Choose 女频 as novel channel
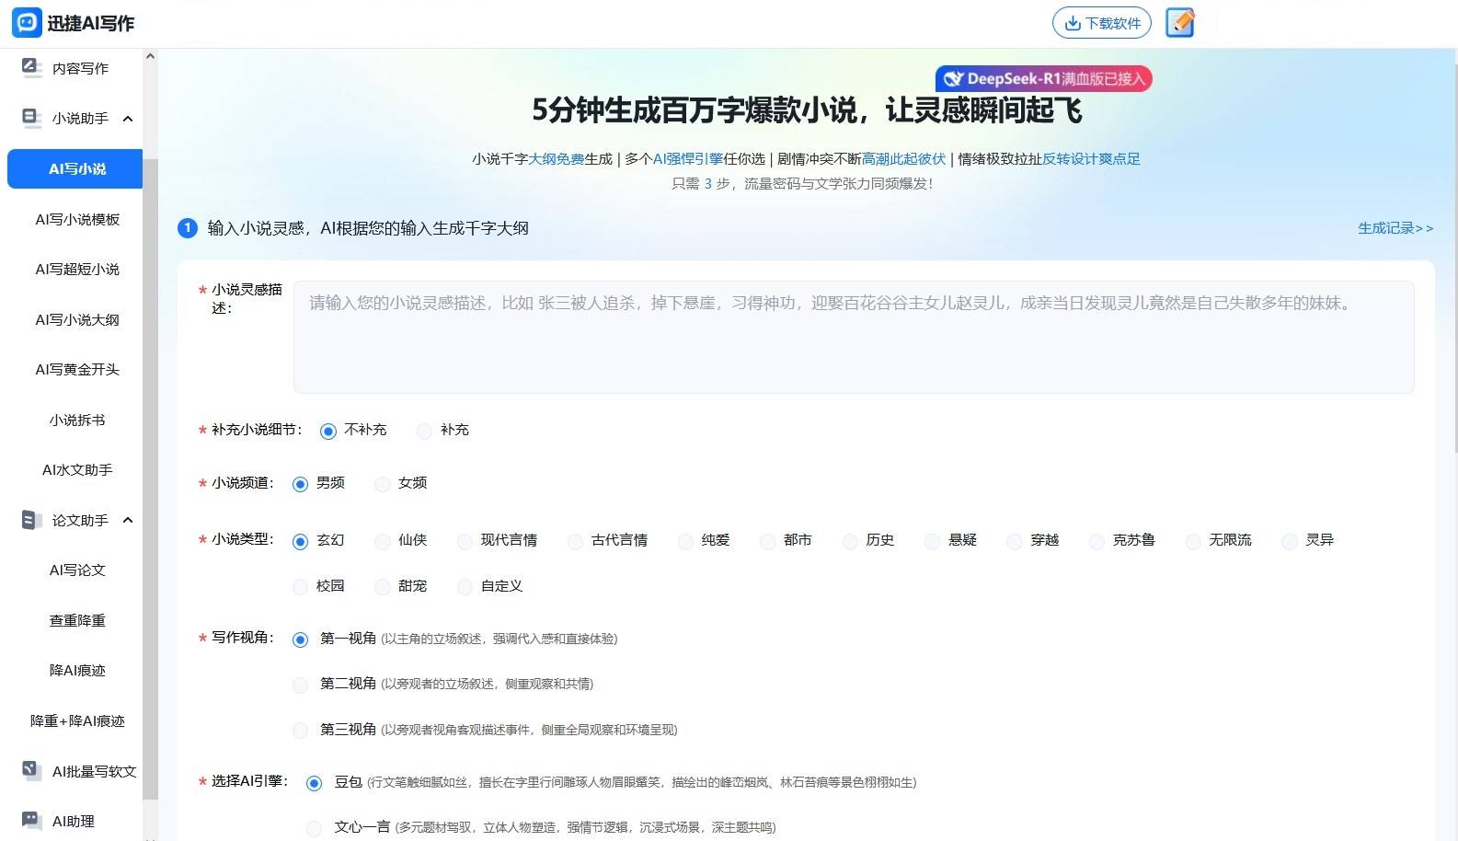Image resolution: width=1458 pixels, height=841 pixels. point(383,484)
